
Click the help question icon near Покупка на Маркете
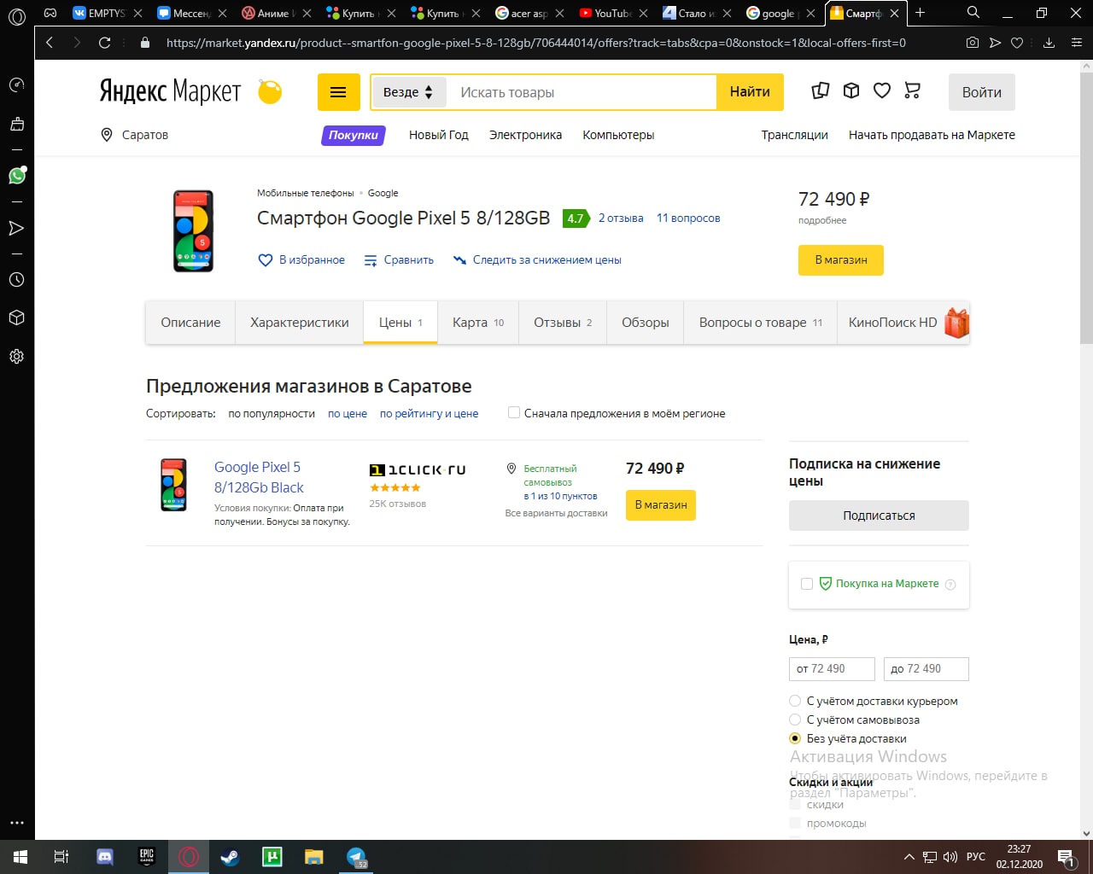950,585
